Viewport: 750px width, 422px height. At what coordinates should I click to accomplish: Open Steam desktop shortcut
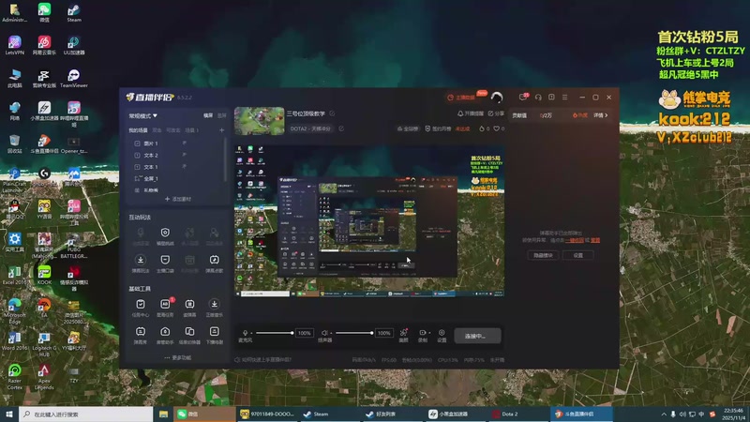click(74, 13)
